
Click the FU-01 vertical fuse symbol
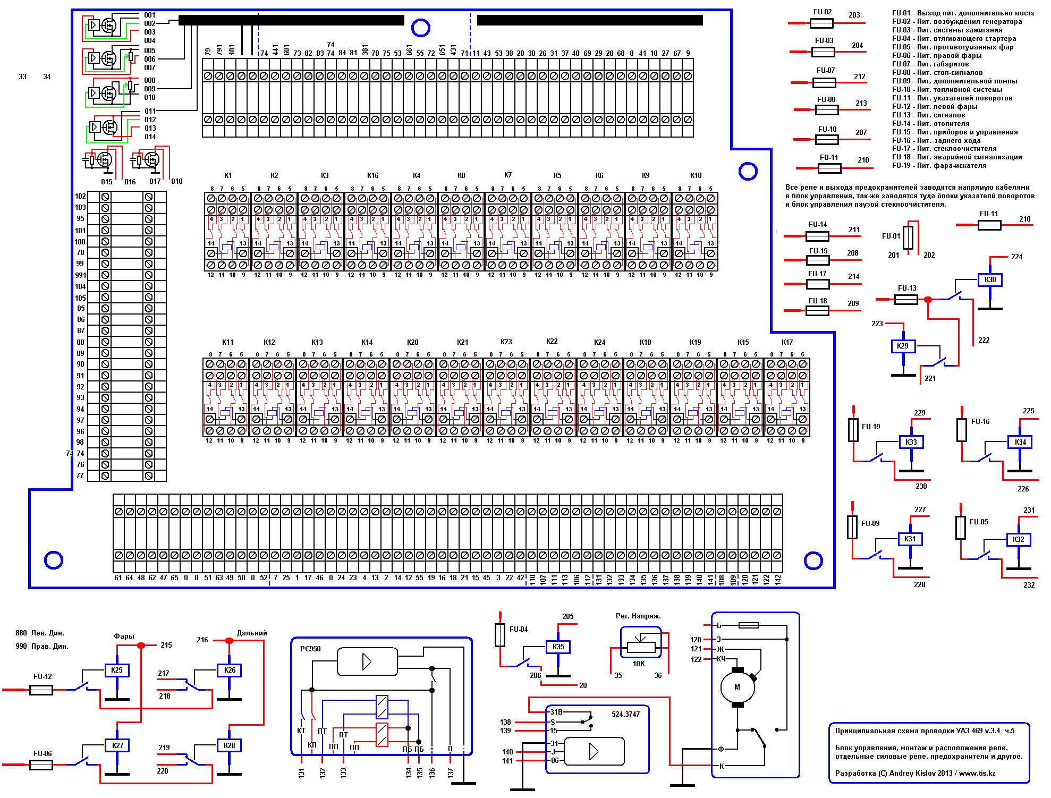point(909,237)
